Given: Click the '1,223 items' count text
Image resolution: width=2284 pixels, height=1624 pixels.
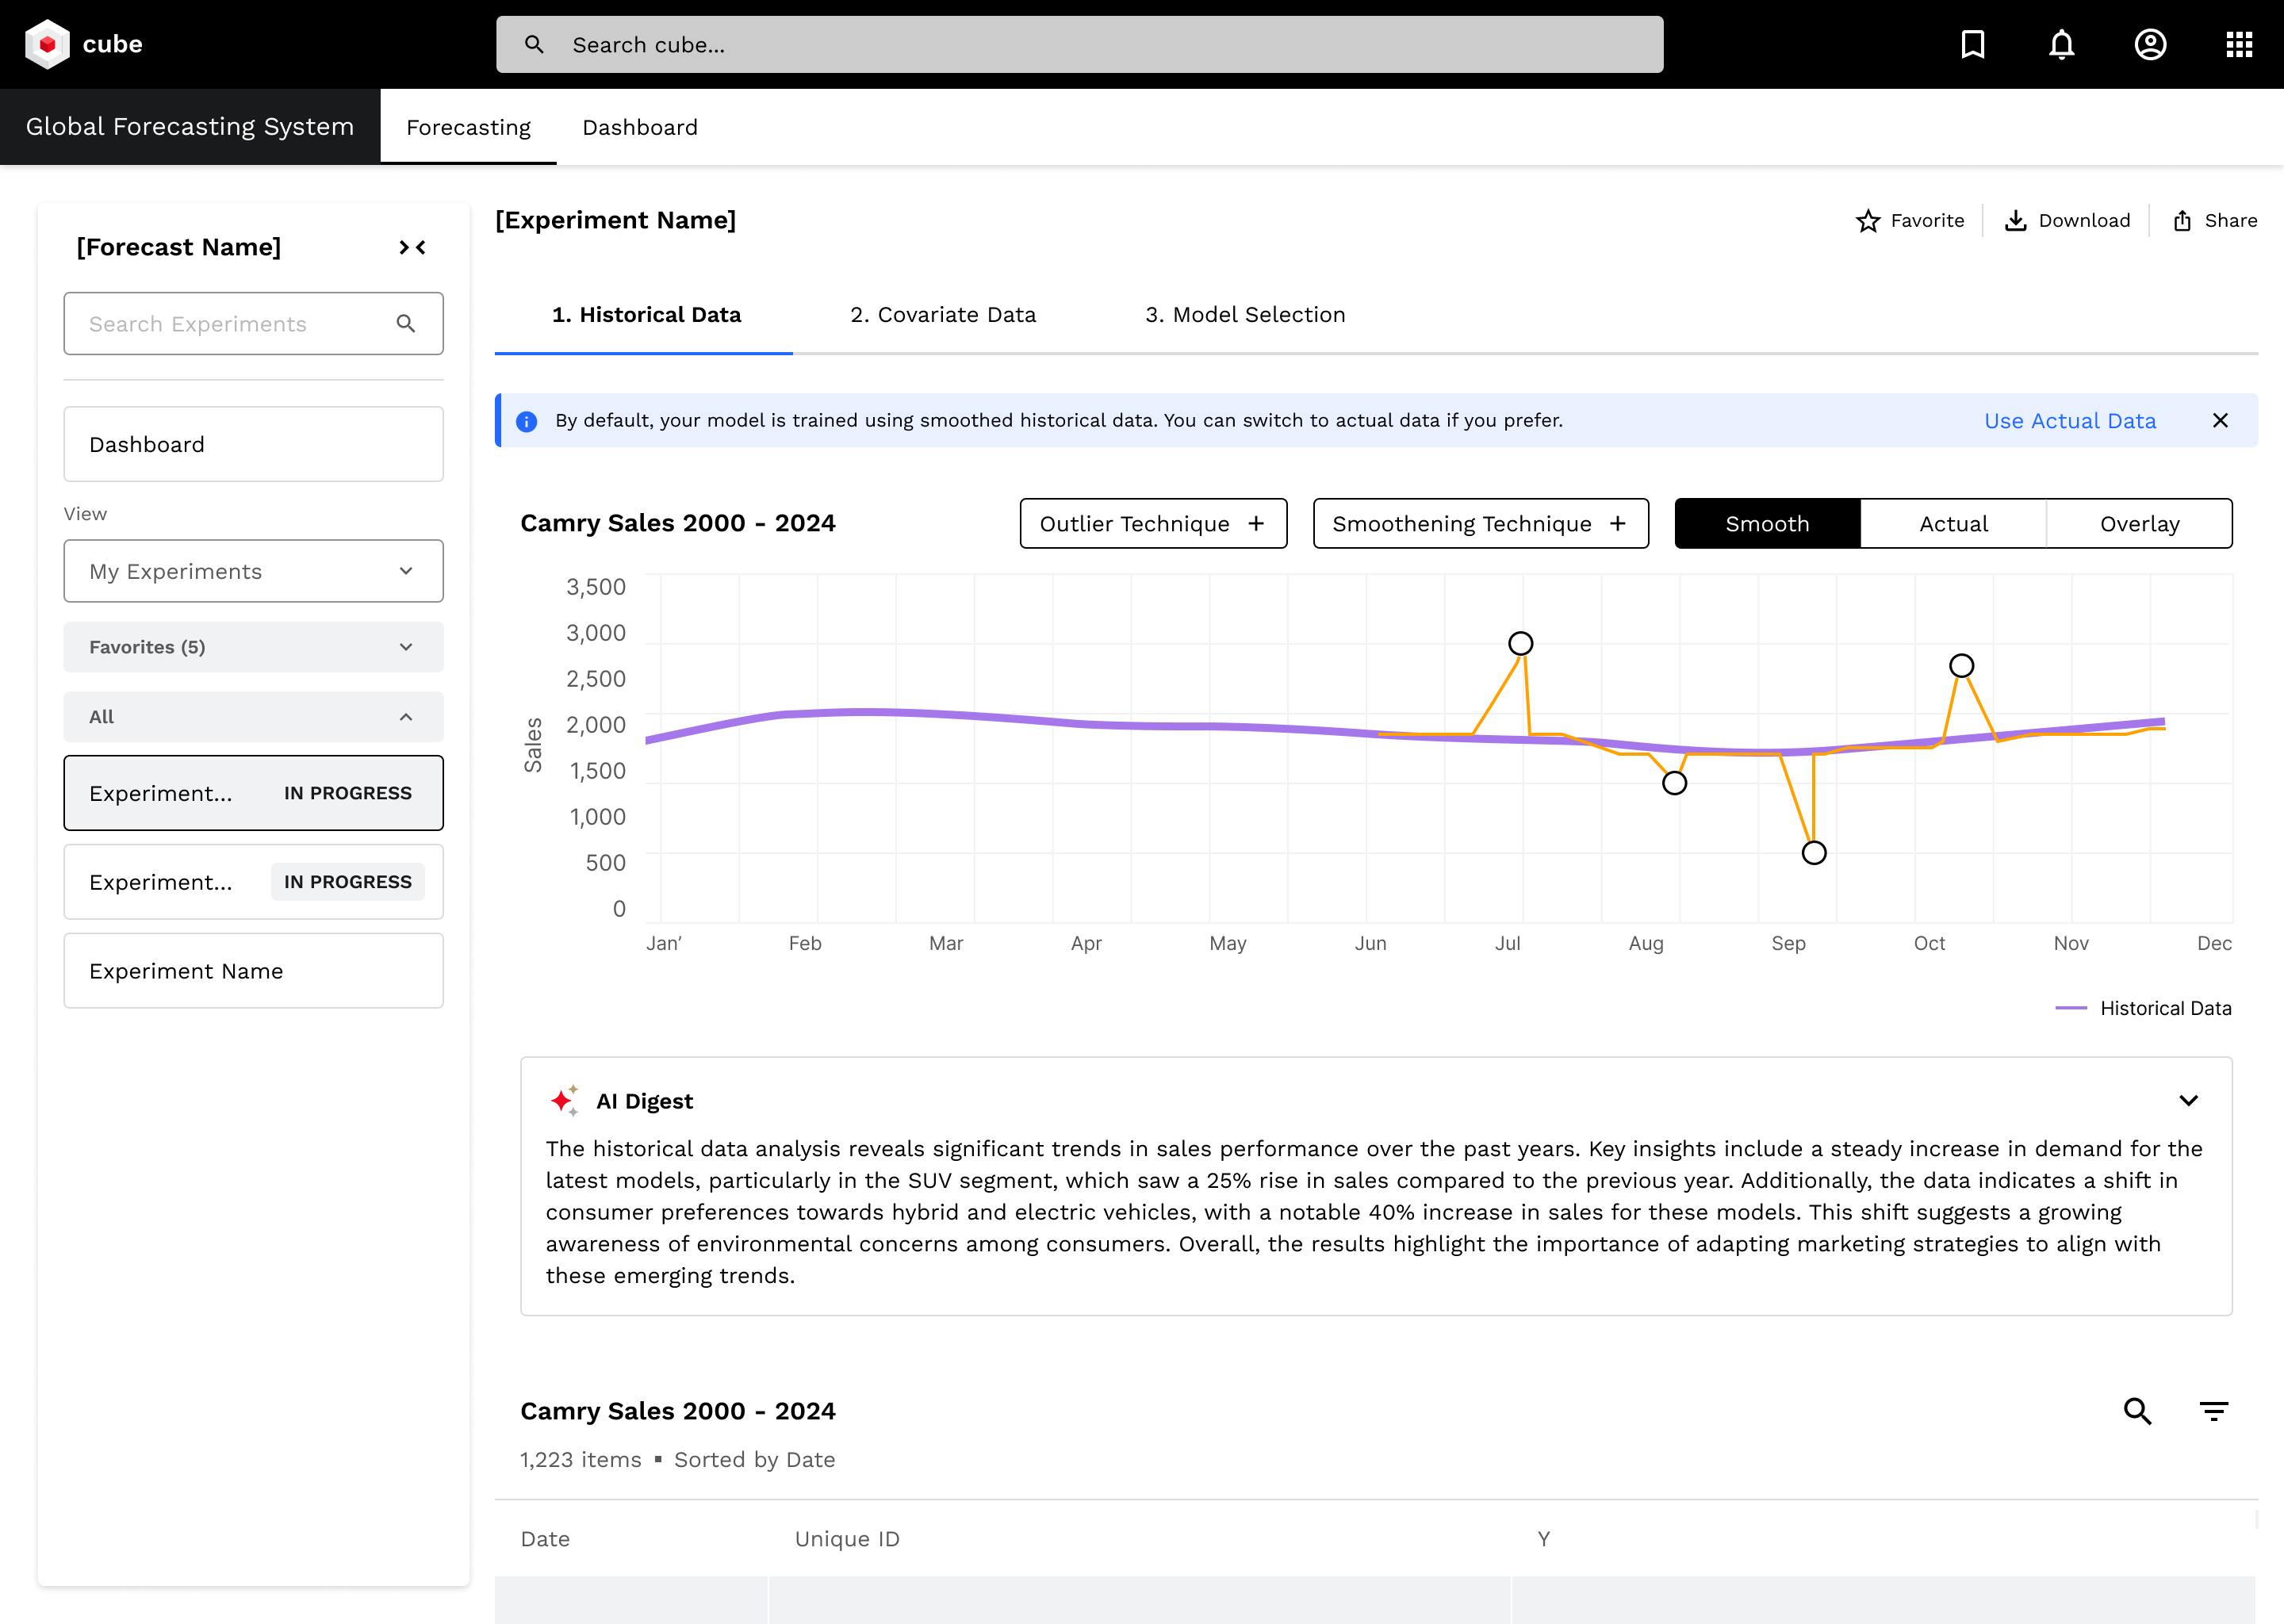Looking at the screenshot, I should click(x=580, y=1459).
